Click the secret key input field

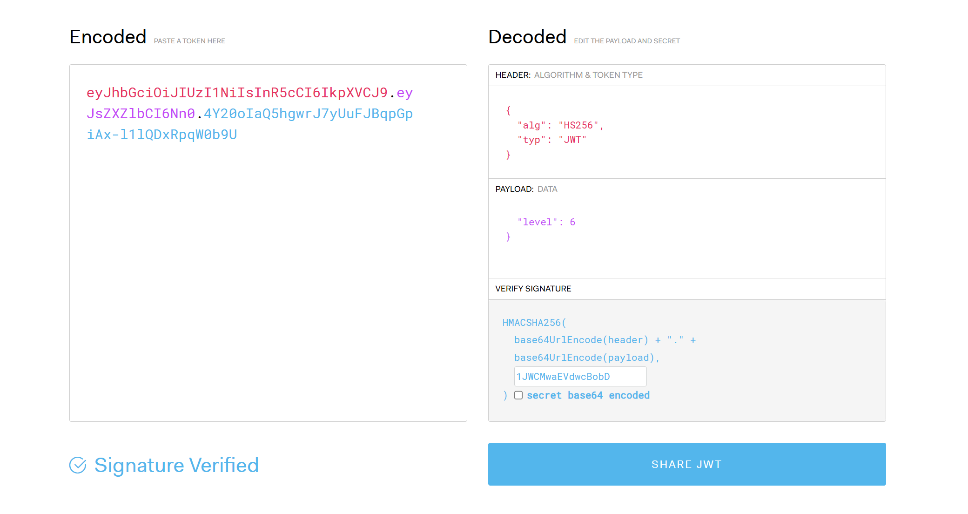pos(580,376)
